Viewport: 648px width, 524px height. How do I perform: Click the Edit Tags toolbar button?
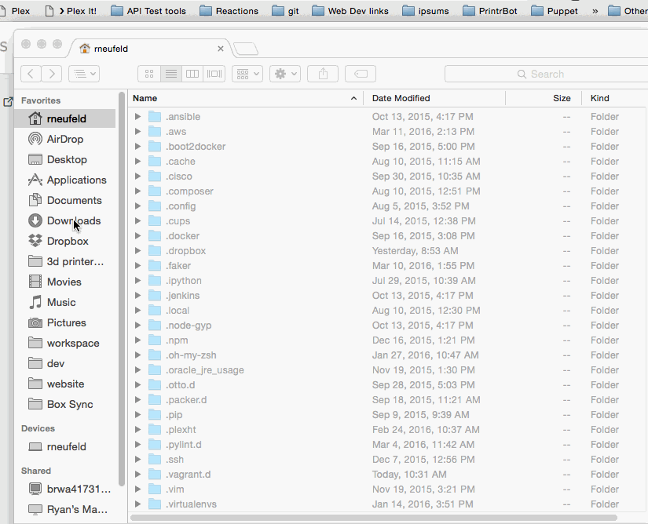point(361,74)
